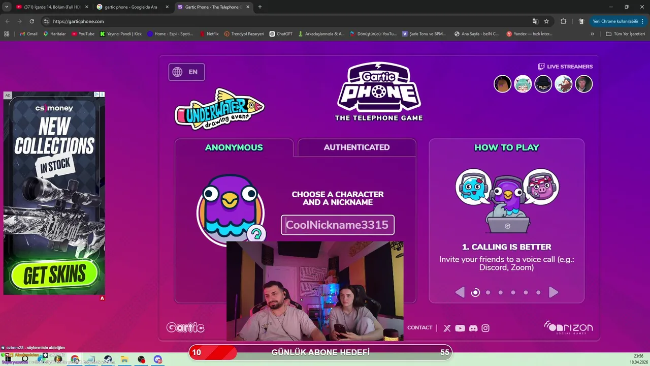
Task: Select the first How to Play slide dot
Action: [475, 292]
